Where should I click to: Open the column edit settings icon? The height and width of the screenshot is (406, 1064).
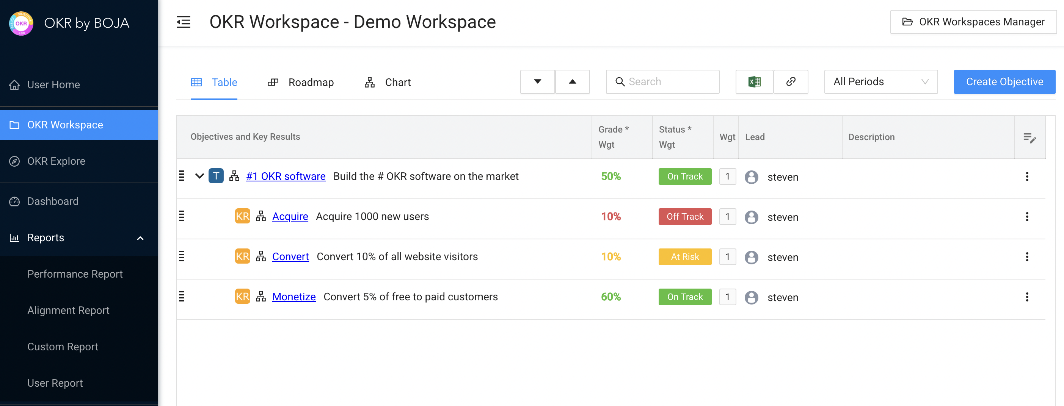click(1029, 138)
